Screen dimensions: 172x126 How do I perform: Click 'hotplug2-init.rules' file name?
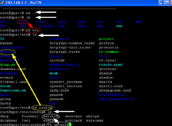tap(70, 48)
